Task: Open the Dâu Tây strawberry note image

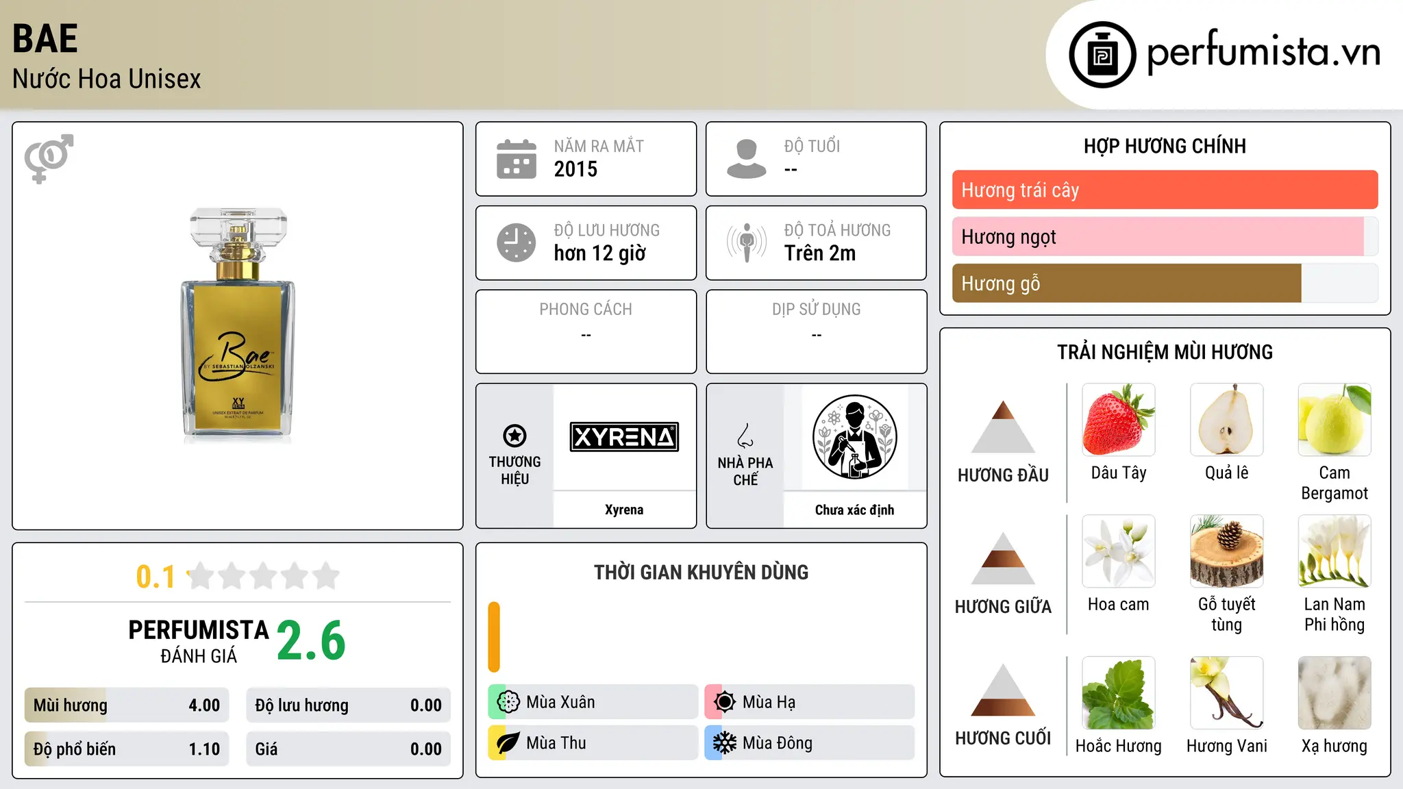Action: (1119, 420)
